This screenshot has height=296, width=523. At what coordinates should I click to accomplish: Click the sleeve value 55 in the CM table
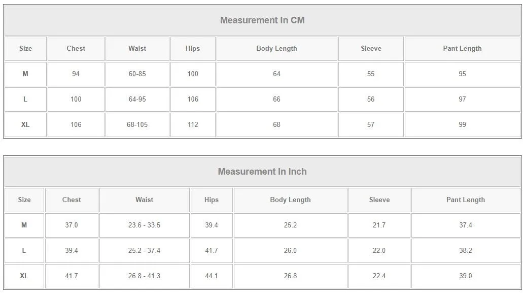371,74
